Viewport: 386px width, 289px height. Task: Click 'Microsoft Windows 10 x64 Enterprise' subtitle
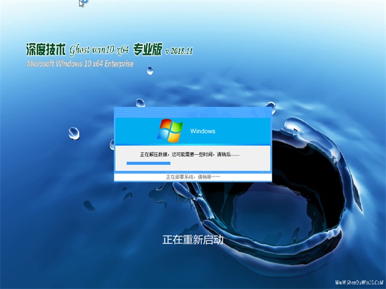80,64
